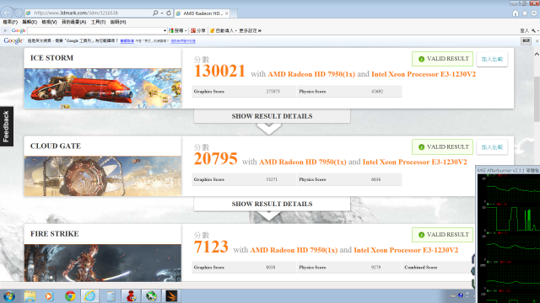Click the 3dmark.com address bar
This screenshot has height=303, width=540.
[89, 13]
